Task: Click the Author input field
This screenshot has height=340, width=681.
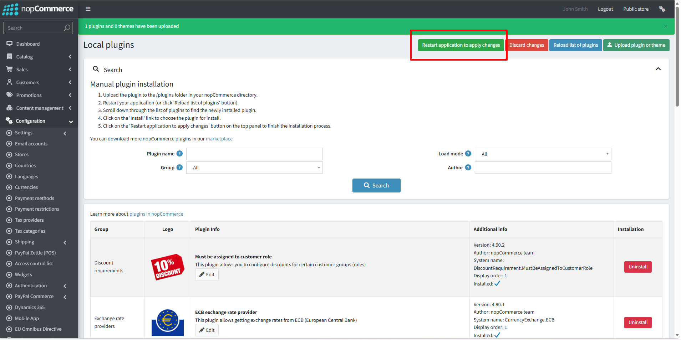Action: (x=543, y=168)
